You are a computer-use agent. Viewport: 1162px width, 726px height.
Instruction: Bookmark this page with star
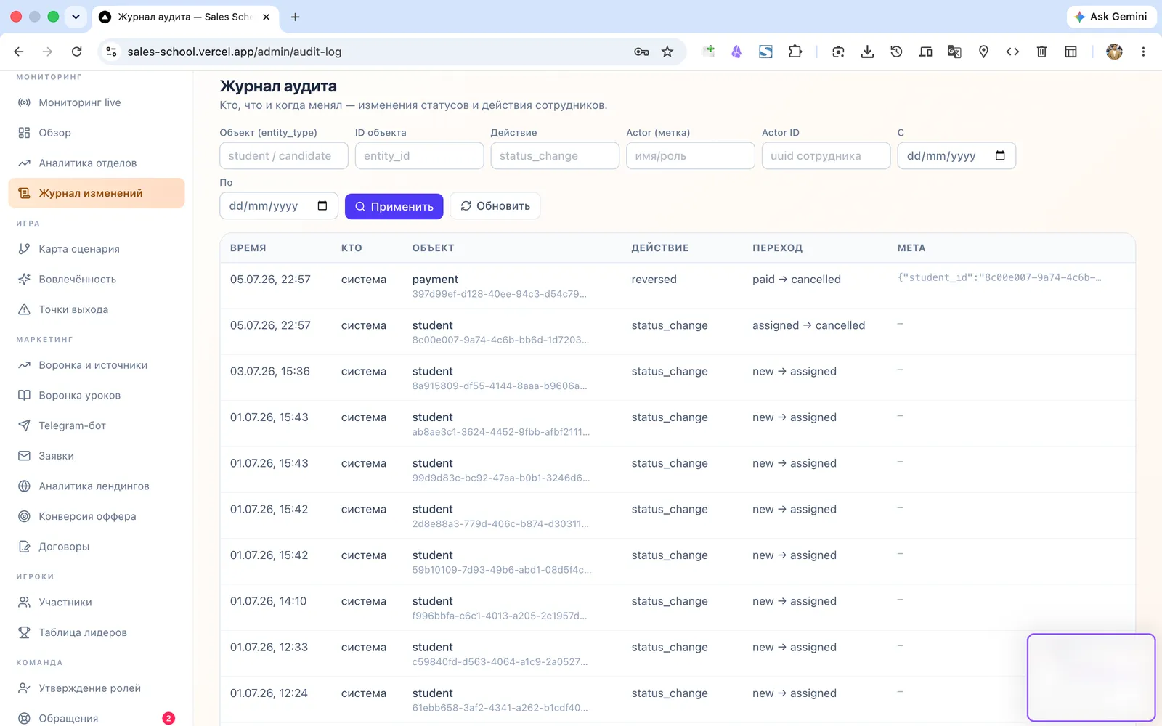pos(667,52)
